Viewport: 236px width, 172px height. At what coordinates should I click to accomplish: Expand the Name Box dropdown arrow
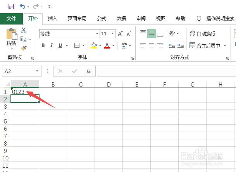[37, 71]
